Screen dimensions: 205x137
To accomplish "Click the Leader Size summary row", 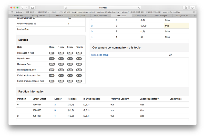I will pyautogui.click(x=50, y=29).
